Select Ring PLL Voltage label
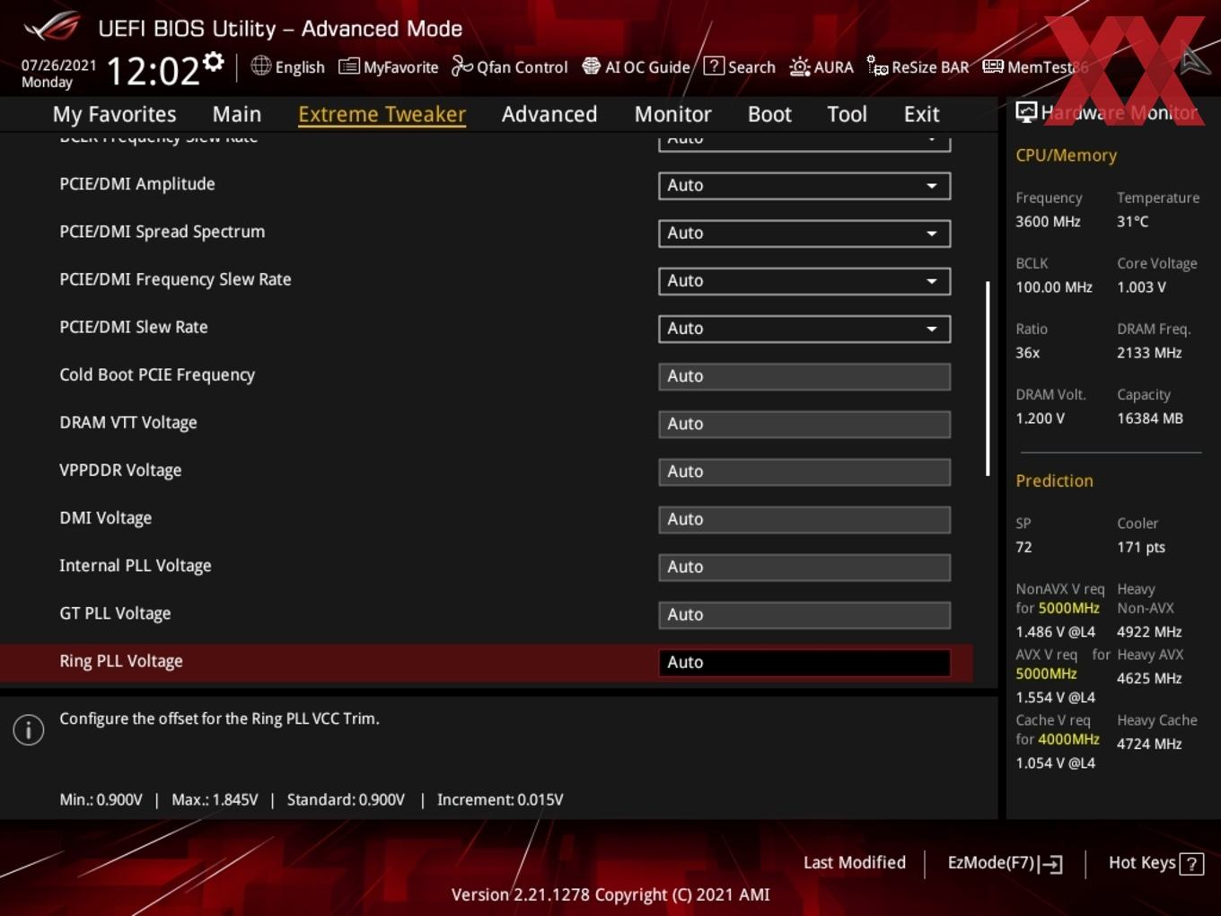1221x916 pixels. (121, 661)
